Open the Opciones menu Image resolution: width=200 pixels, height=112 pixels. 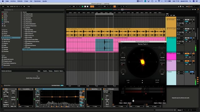coord(37,1)
